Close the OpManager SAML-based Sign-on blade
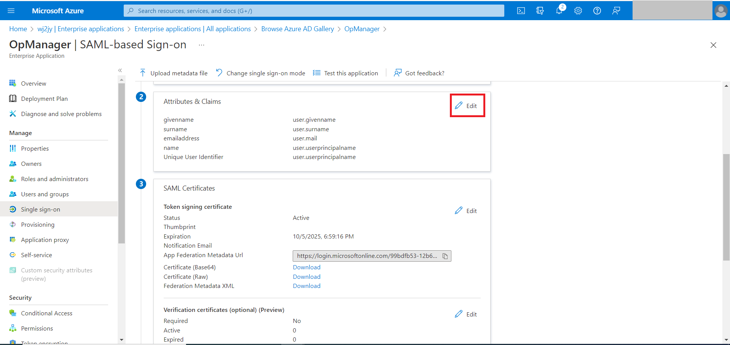The image size is (730, 345). [713, 45]
